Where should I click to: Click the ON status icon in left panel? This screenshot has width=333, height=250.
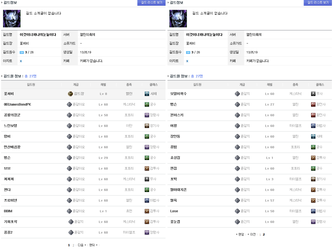pos(22,52)
